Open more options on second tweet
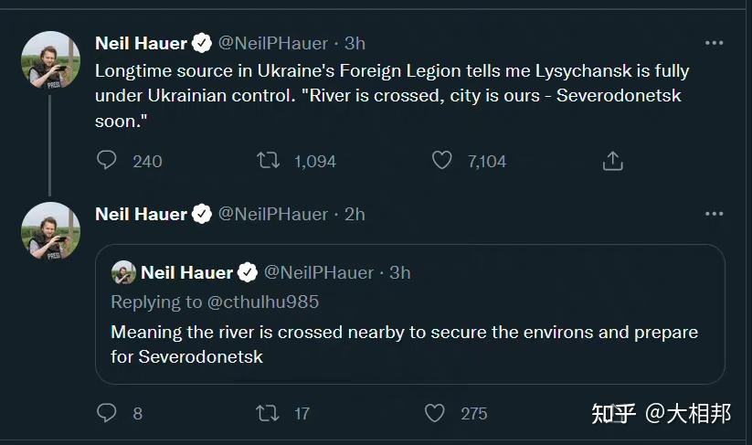Screen dimensions: 752x445 coord(714,214)
